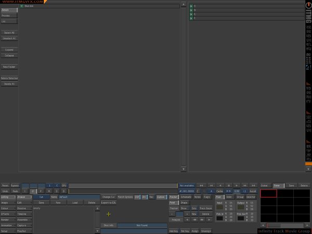Switch to Proxies view
This screenshot has width=312, height=234.
click(9, 16)
